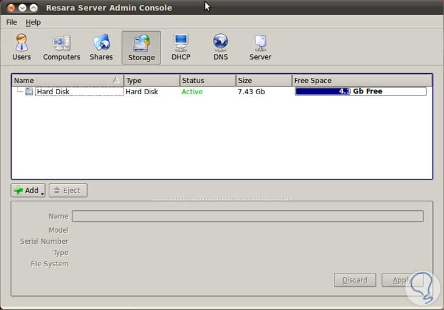Click the Active status text
The width and height of the screenshot is (444, 310).
pyautogui.click(x=192, y=91)
